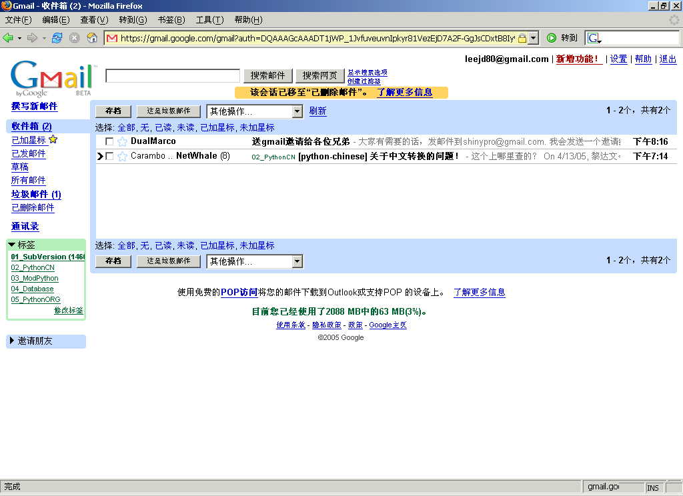Image resolution: width=683 pixels, height=496 pixels.
Task: Open 撰写新邮件 compose link
Action: [x=35, y=106]
